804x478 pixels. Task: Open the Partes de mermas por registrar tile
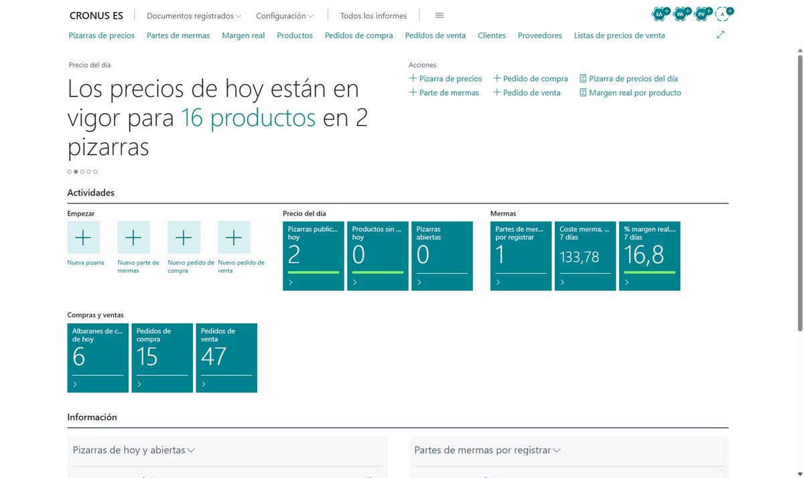point(521,256)
